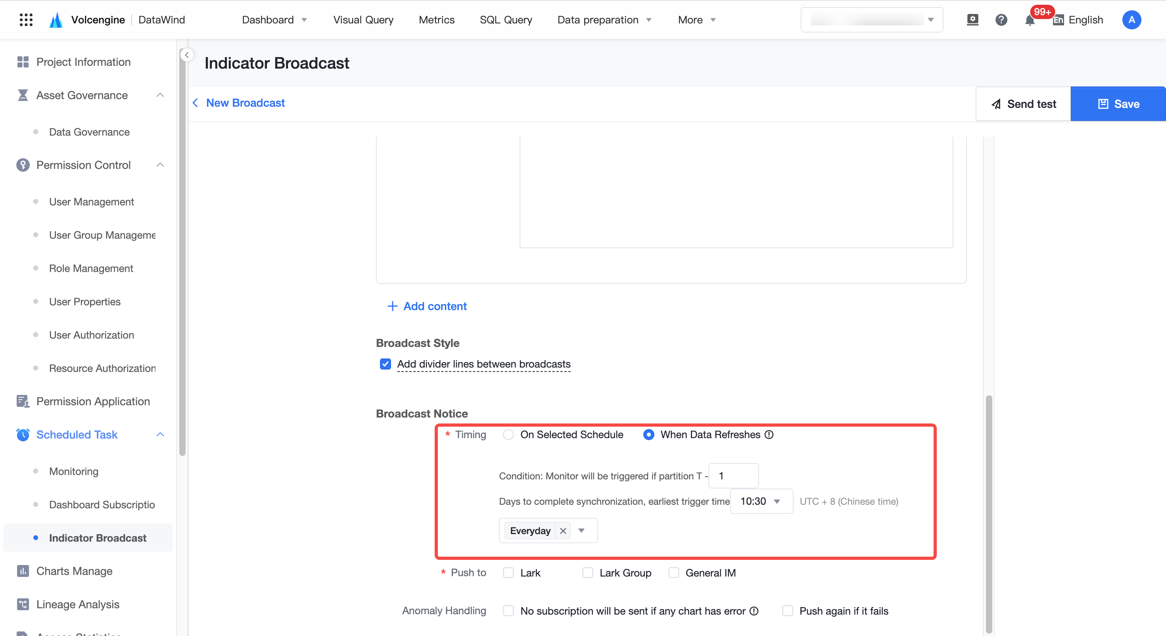Open the 10:30 trigger time dropdown

761,501
